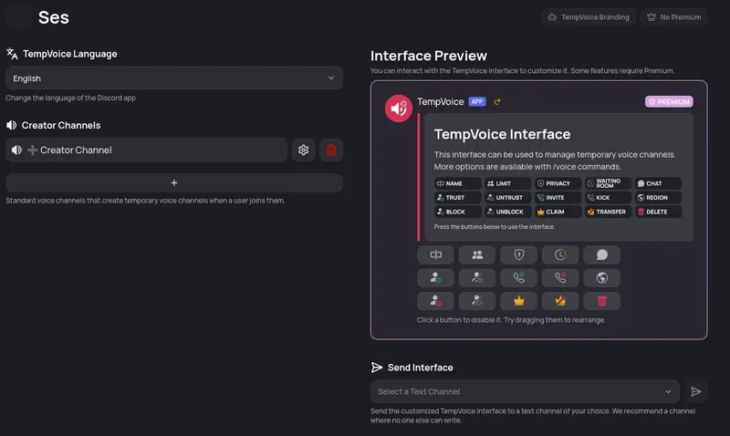Click the Creator Channels heading
The height and width of the screenshot is (436, 730).
[x=61, y=125]
